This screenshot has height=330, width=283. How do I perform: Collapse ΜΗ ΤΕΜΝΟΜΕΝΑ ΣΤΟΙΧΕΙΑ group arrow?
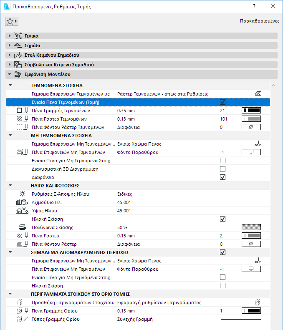[10, 135]
